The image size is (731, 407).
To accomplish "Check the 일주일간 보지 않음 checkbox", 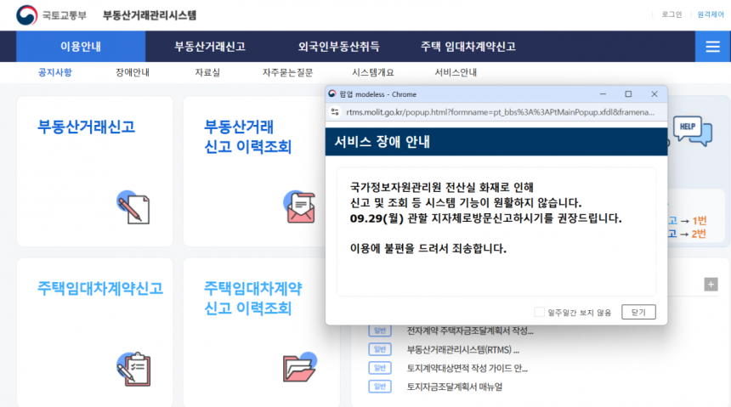I will (539, 312).
